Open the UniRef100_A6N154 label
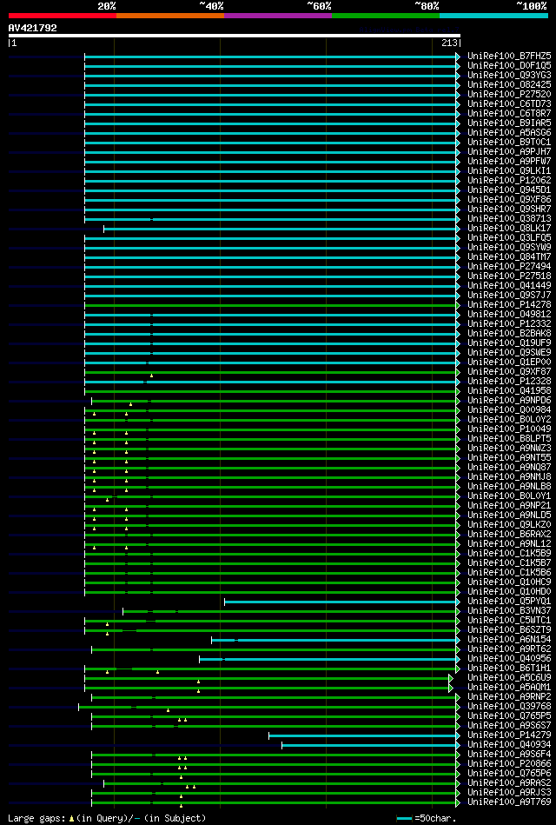The width and height of the screenshot is (556, 825). (x=509, y=639)
